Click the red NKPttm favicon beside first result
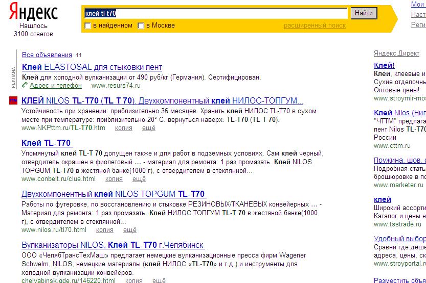 pyautogui.click(x=13, y=100)
